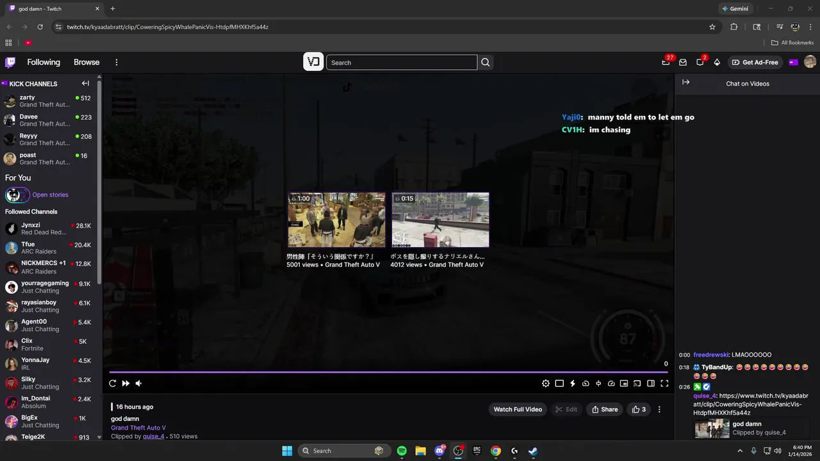Reload the current page
The height and width of the screenshot is (461, 820).
[40, 27]
